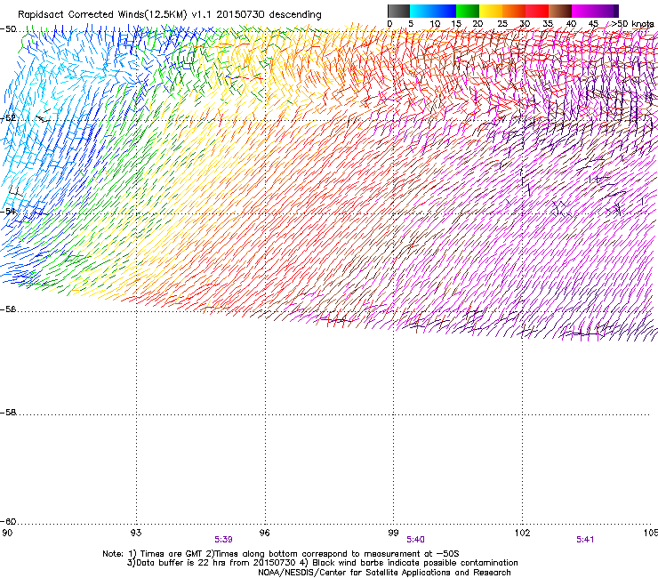The image size is (658, 578).
Task: Click the orange 25-30 knots legend swatch
Action: [514, 11]
